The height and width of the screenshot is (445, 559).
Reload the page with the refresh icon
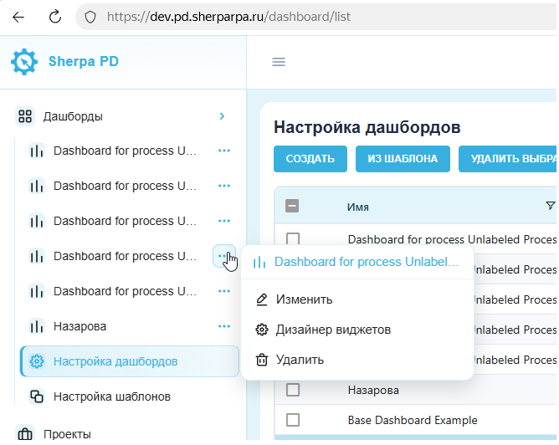coord(55,17)
